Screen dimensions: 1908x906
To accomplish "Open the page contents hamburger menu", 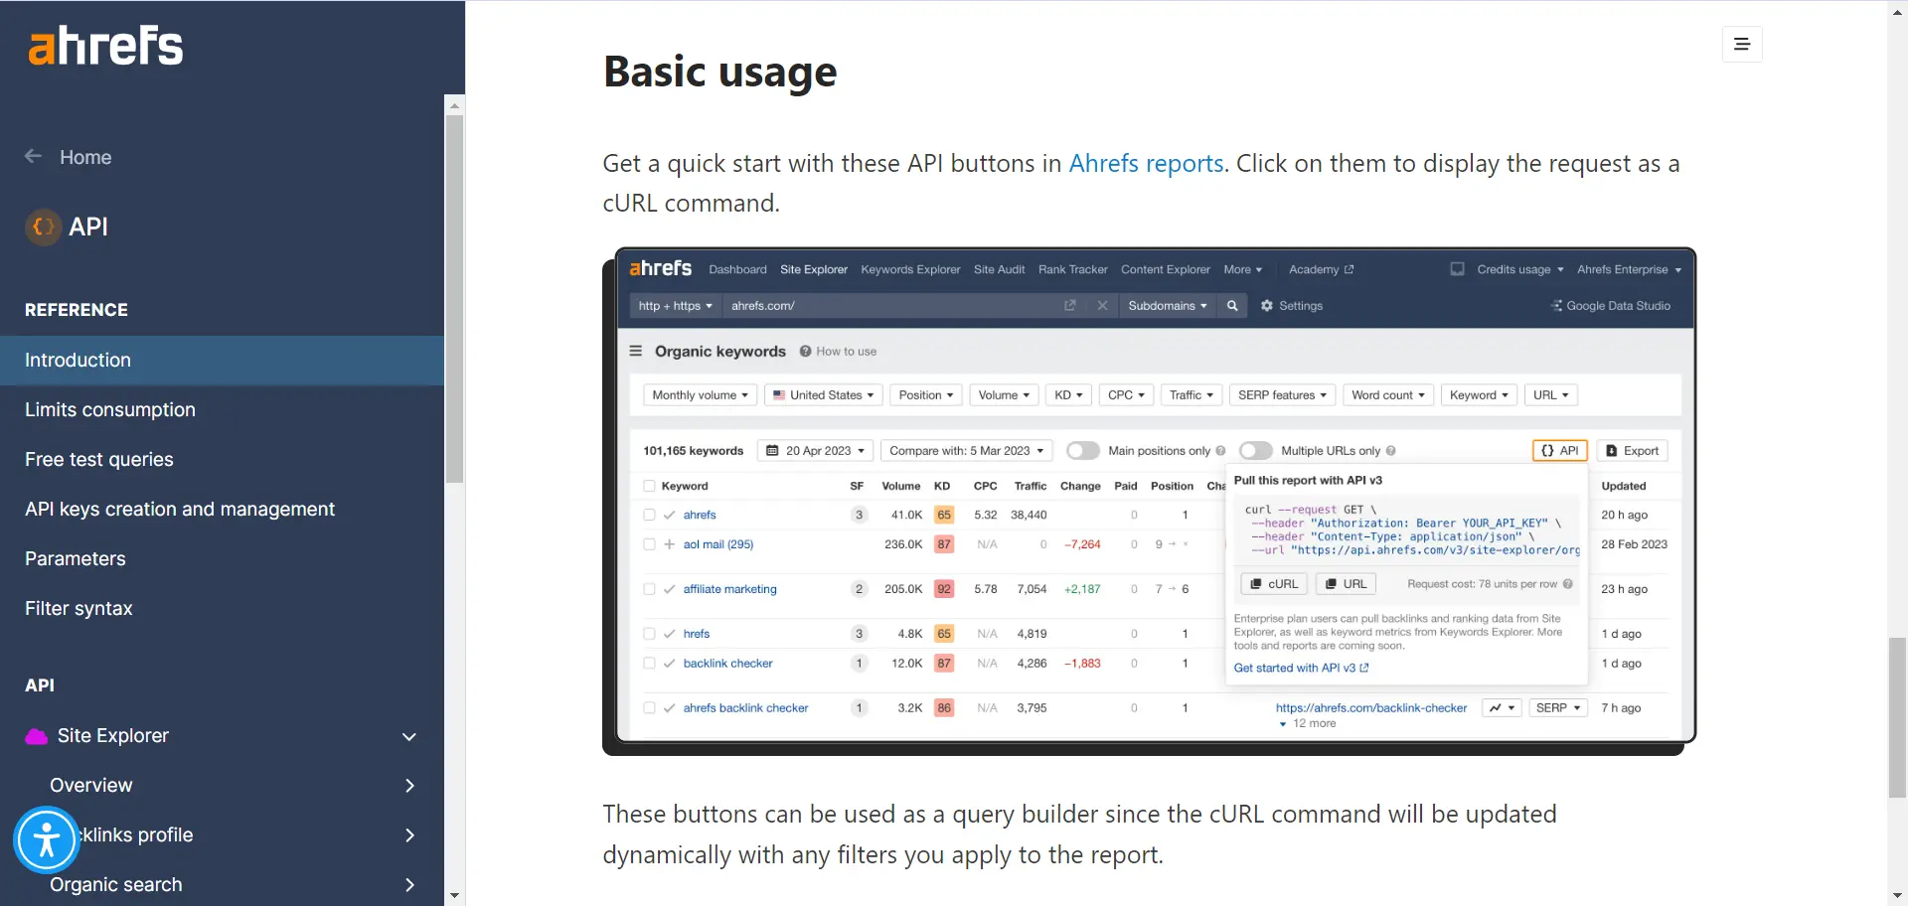I will tap(1742, 44).
